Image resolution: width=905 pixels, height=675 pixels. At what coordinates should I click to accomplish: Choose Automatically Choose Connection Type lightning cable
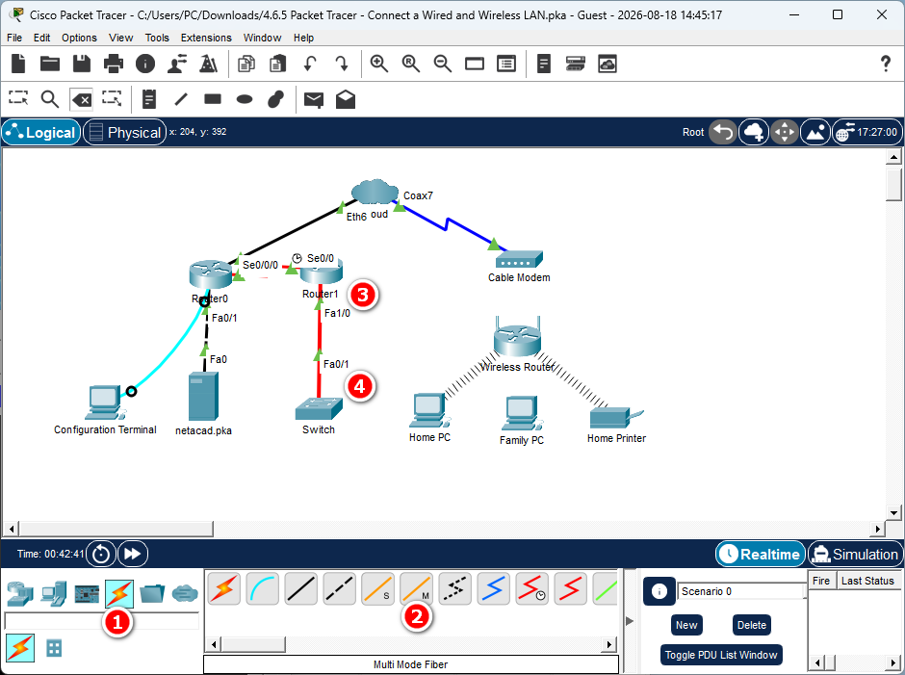pyautogui.click(x=224, y=588)
